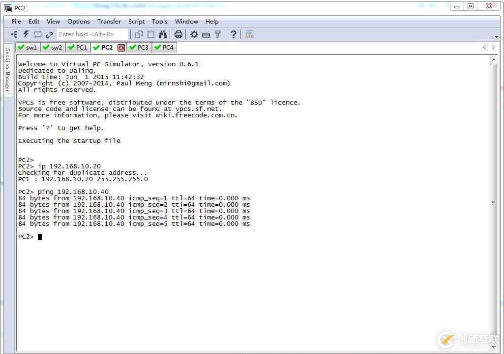Open the View menu
504x354 pixels.
tap(53, 22)
